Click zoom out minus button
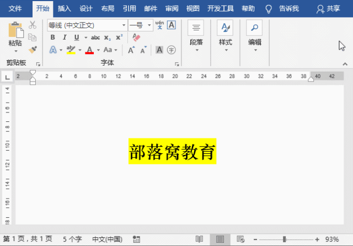The image size is (353, 246). pyautogui.click(x=255, y=239)
